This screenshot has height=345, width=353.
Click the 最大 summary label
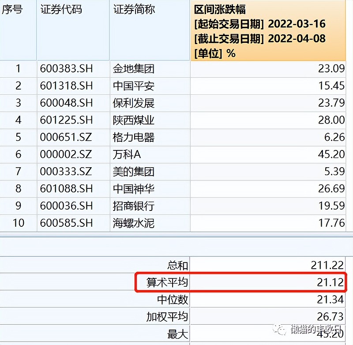coord(177,334)
